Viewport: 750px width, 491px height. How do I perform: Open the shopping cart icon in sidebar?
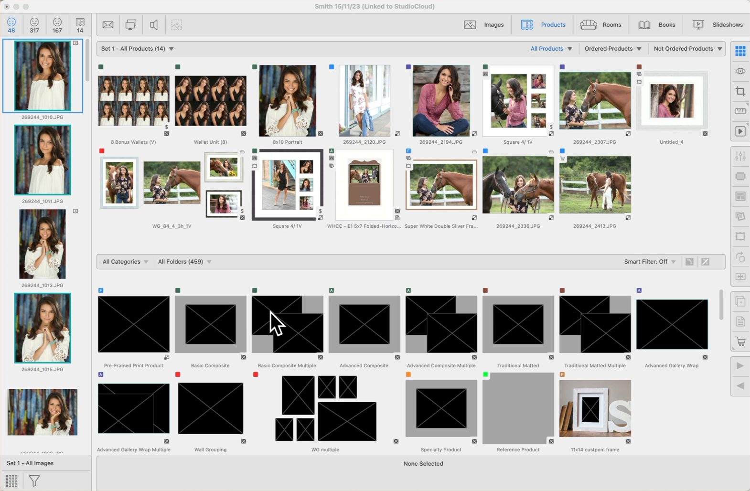(740, 342)
